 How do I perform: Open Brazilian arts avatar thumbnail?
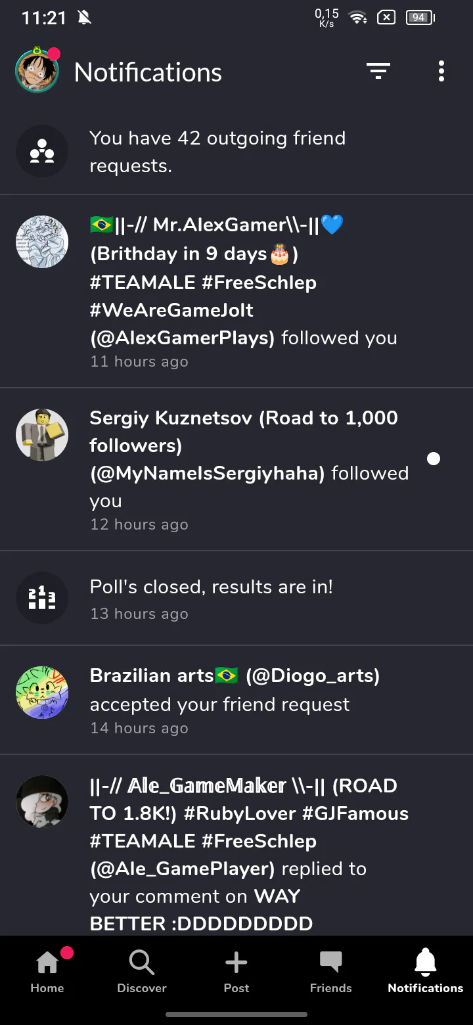pyautogui.click(x=42, y=693)
